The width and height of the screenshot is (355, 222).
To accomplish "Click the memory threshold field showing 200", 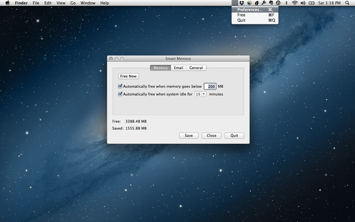I will click(x=210, y=86).
